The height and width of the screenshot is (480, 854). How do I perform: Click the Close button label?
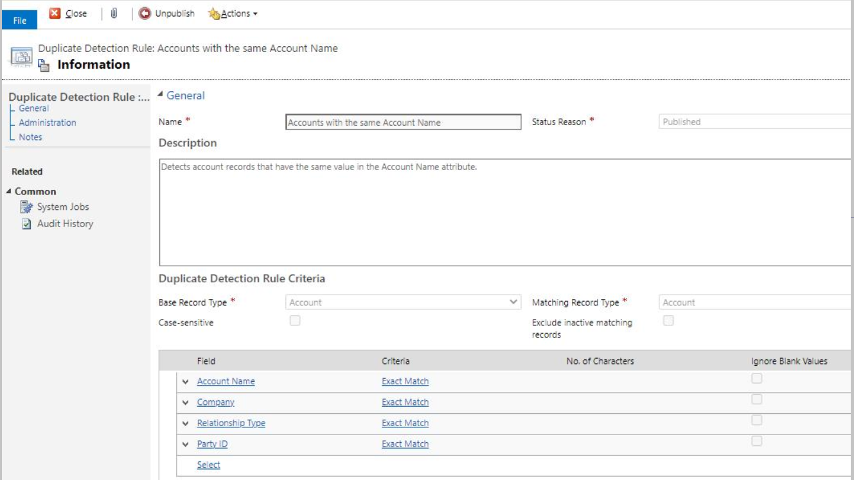pyautogui.click(x=76, y=13)
